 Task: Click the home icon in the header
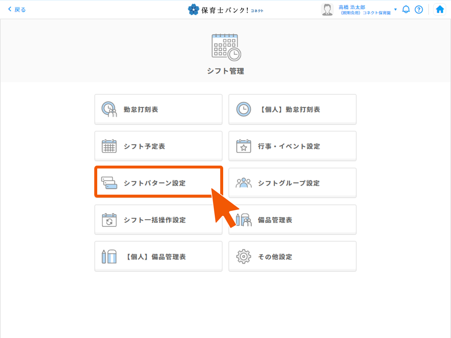click(x=440, y=9)
